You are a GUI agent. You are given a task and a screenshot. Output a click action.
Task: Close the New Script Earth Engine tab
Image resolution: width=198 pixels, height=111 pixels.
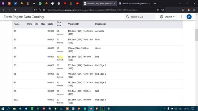coord(149,3)
